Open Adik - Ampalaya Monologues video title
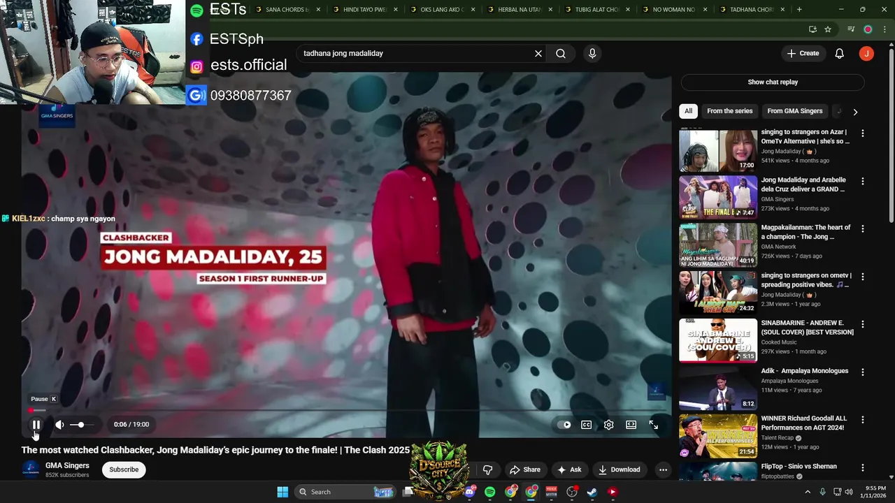This screenshot has width=895, height=503. 805,371
